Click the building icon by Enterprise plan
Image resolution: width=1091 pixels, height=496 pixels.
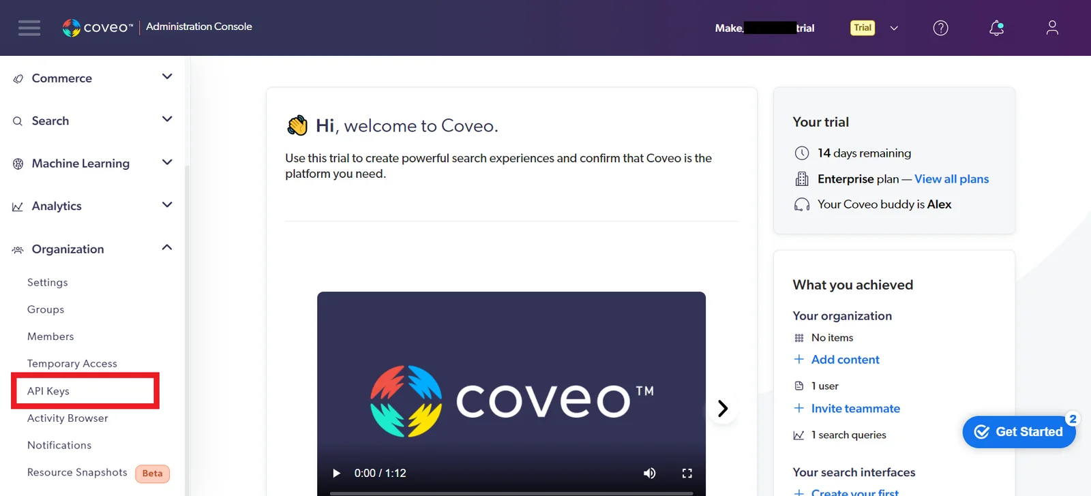(802, 179)
